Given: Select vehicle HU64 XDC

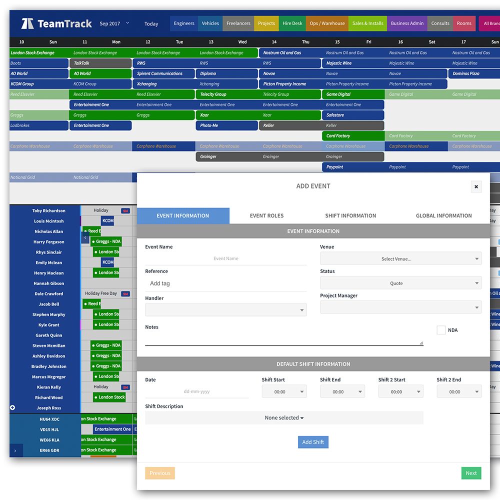Looking at the screenshot, I should coord(49,419).
